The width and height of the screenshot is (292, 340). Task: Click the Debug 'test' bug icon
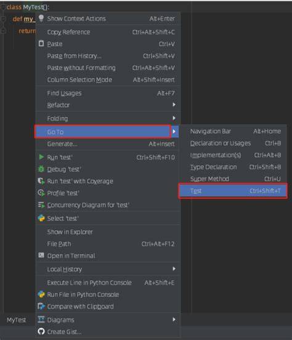(41, 169)
